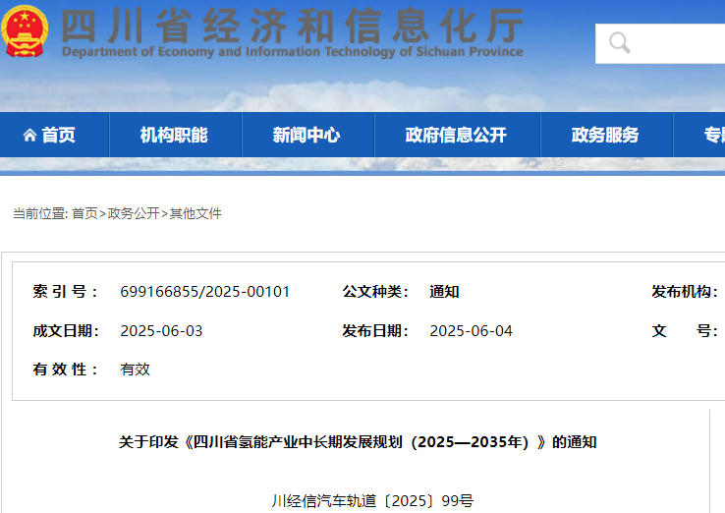
Task: Go to the 新闻中心 section
Action: 307,136
